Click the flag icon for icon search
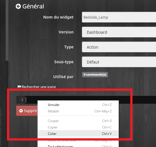Image resolution: width=156 pixels, height=147 pixels. tap(19, 87)
